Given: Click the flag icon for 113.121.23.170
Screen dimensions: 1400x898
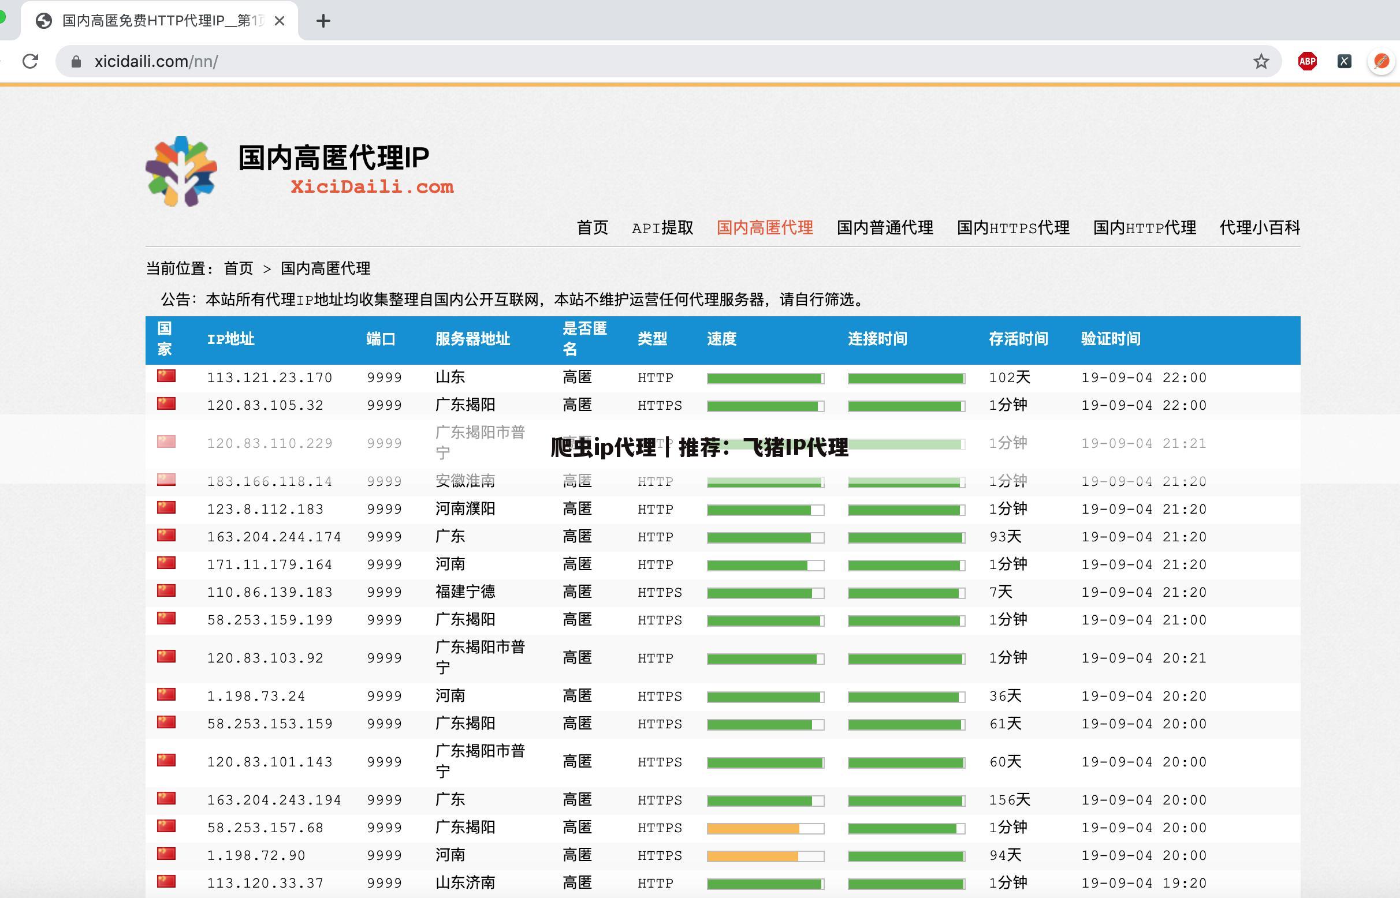Looking at the screenshot, I should click(166, 376).
